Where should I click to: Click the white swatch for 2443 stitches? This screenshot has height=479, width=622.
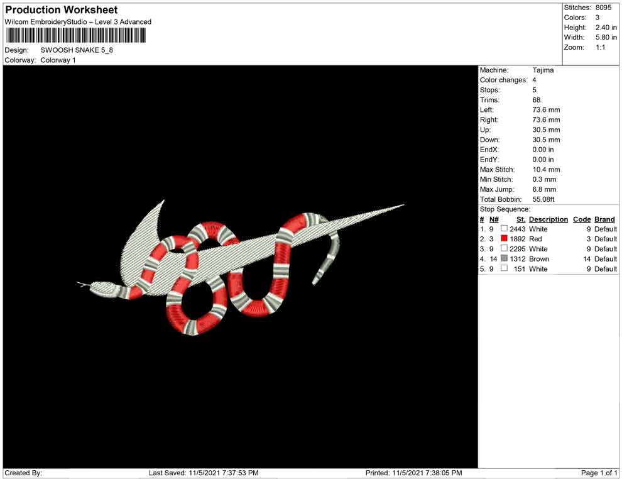pyautogui.click(x=504, y=229)
